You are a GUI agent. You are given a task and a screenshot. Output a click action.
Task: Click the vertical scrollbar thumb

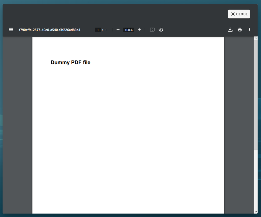tap(256, 95)
